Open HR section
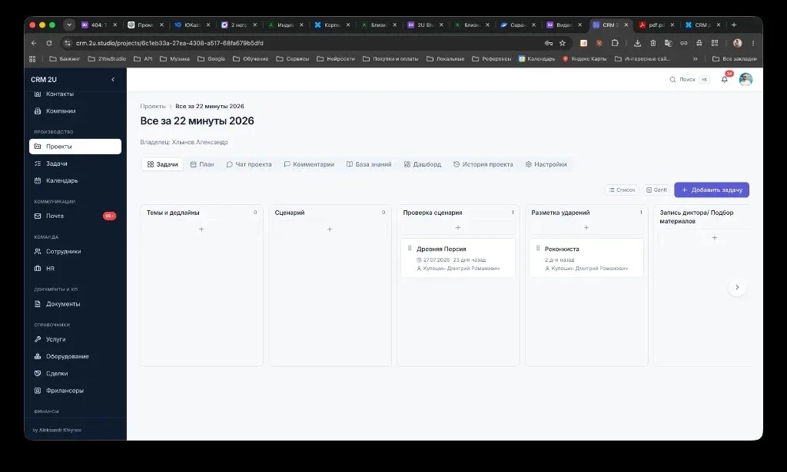This screenshot has height=472, width=787. [75, 269]
